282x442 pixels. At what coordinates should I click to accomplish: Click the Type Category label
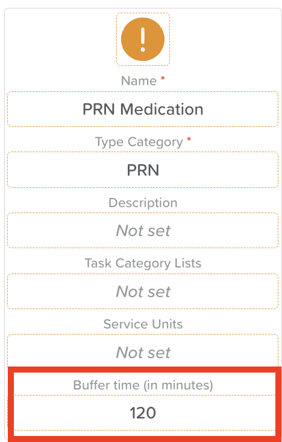139,142
